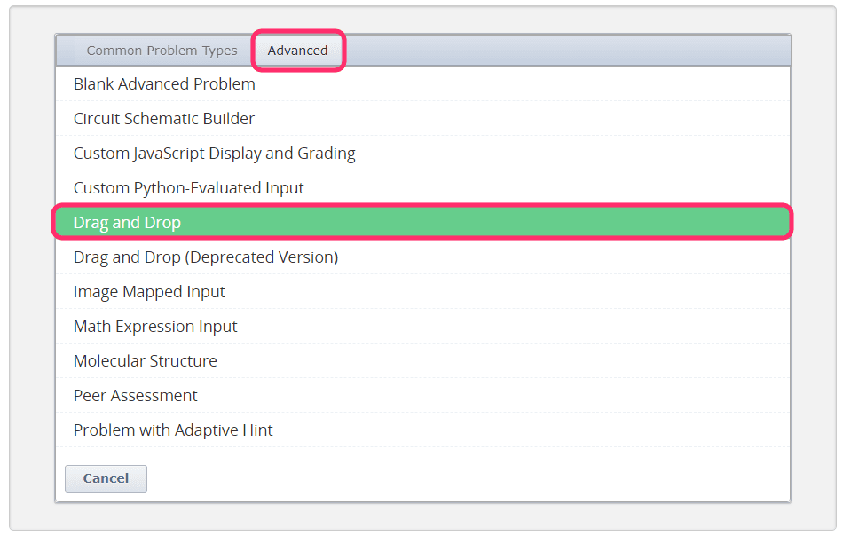Choose the Molecular Structure problem type

click(x=145, y=361)
